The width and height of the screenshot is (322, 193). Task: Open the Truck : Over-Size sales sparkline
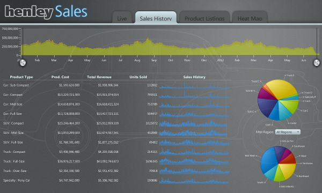click(x=194, y=171)
